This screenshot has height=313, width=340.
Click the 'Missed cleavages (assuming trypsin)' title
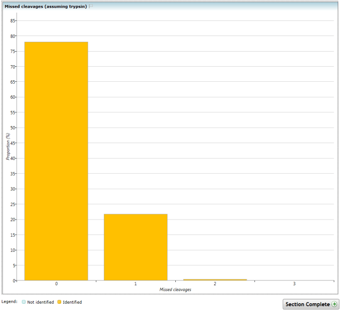tap(46, 6)
